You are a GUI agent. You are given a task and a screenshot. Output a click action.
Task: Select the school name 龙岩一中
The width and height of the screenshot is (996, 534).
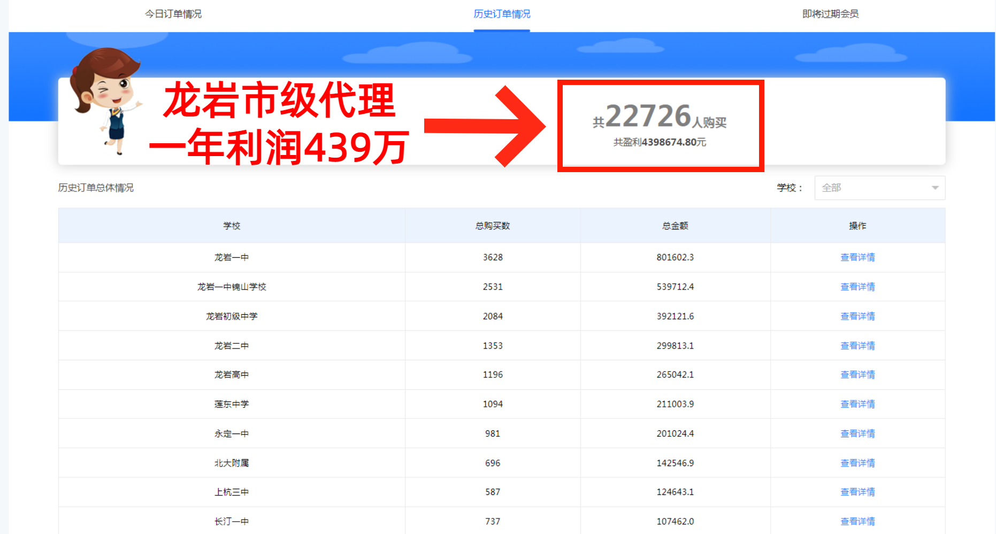point(232,257)
